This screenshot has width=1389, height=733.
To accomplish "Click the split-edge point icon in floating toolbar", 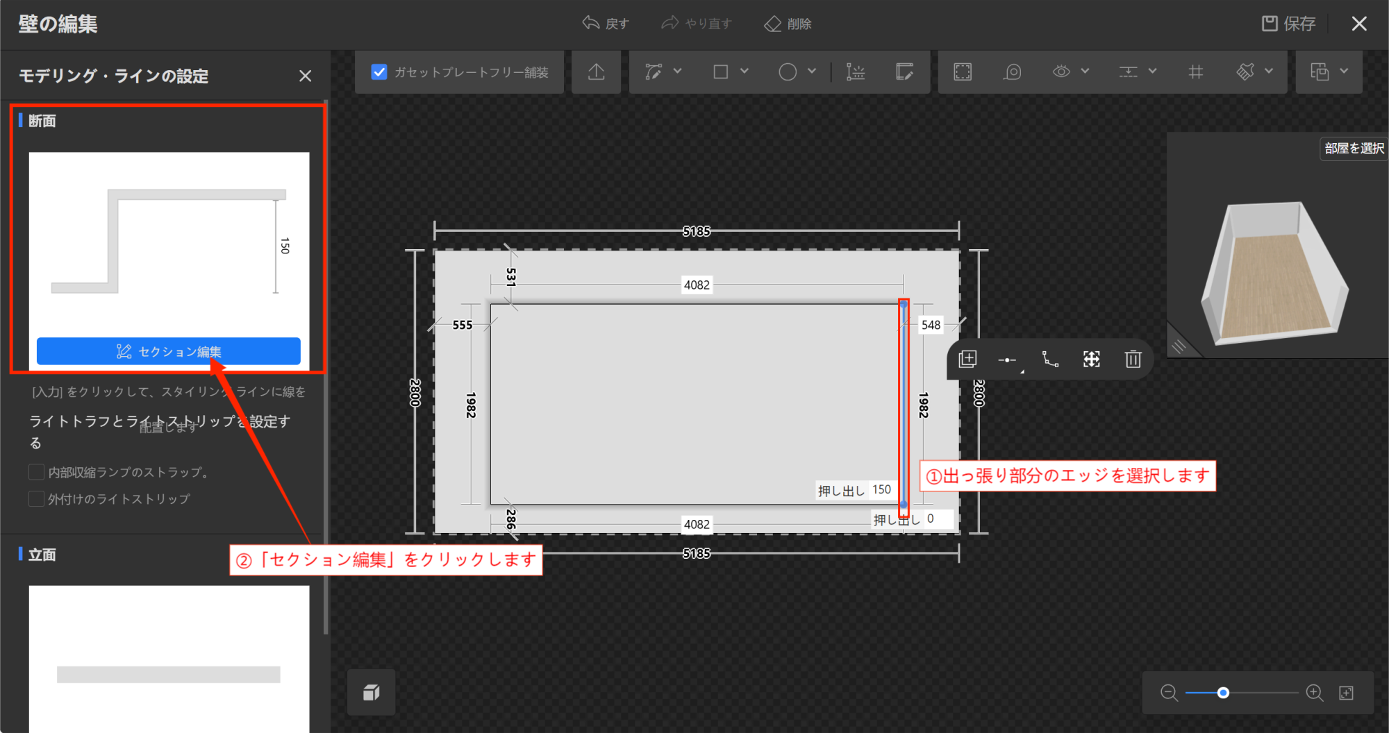I will pos(1007,360).
